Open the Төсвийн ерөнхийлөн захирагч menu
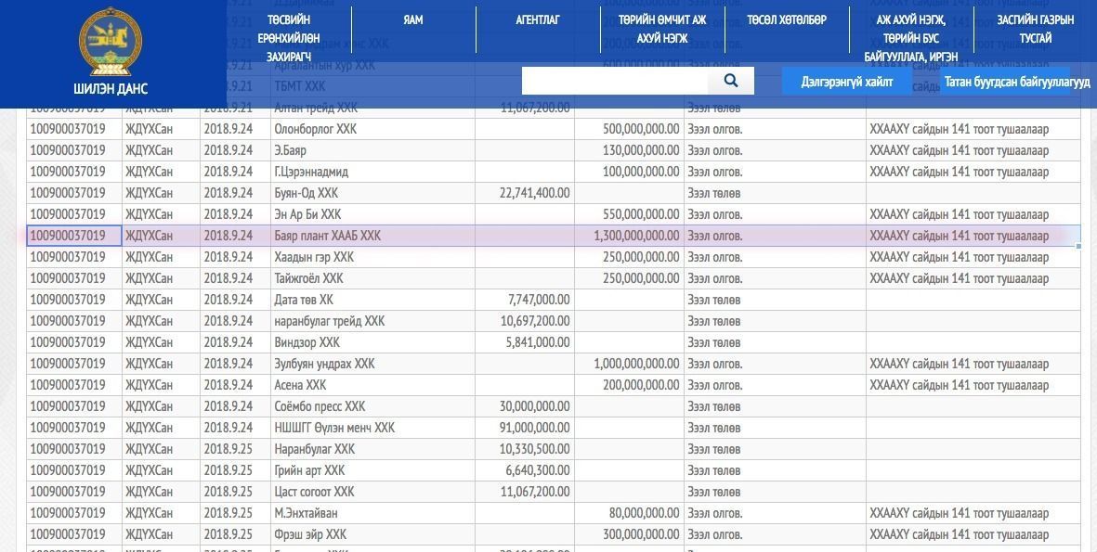The image size is (1097, 552). [288, 38]
